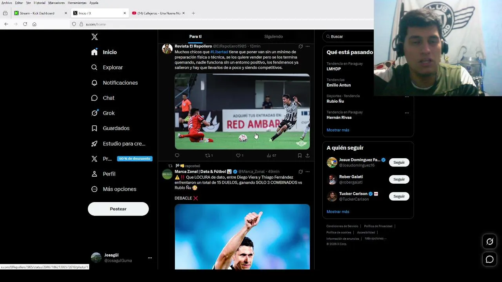
Task: Open Perfil from the sidebar
Action: [x=103, y=174]
